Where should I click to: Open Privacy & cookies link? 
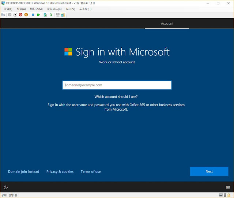tap(60, 171)
